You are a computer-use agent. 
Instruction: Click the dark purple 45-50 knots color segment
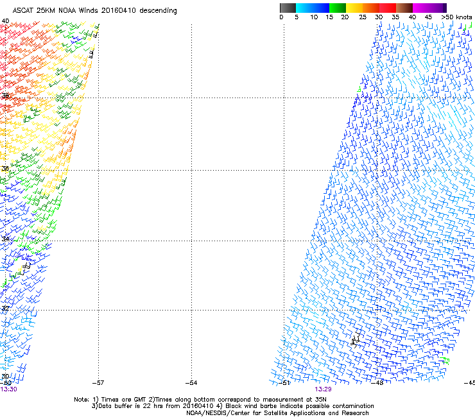point(438,8)
